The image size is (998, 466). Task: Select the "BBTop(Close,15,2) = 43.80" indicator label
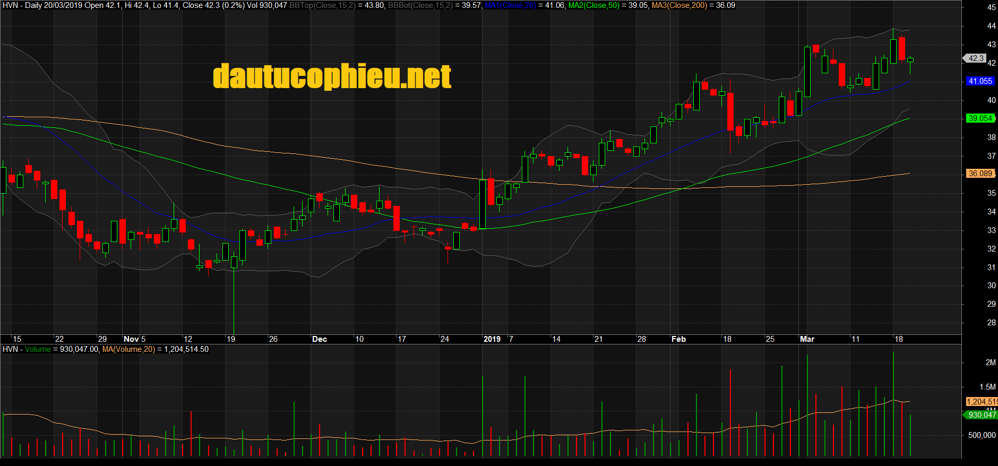(x=338, y=5)
